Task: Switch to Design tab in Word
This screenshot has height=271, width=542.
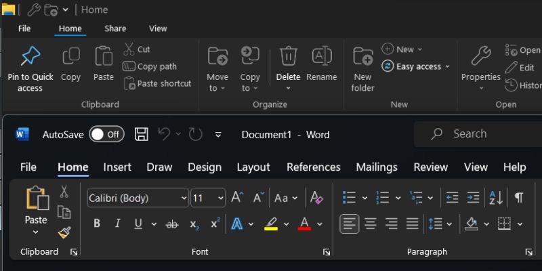Action: [x=205, y=167]
